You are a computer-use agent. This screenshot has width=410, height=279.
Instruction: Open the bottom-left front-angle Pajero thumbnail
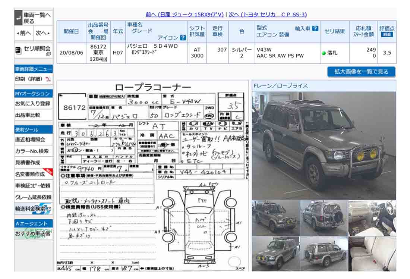pos(275,254)
